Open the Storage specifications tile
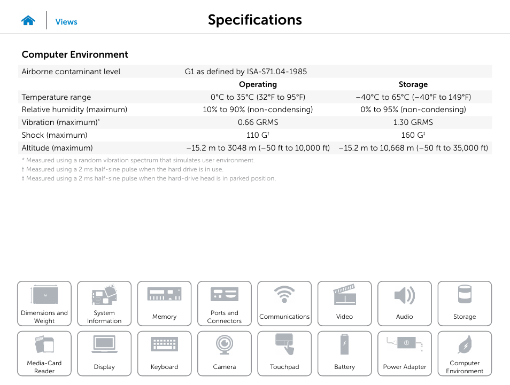The height and width of the screenshot is (385, 510). point(465,303)
